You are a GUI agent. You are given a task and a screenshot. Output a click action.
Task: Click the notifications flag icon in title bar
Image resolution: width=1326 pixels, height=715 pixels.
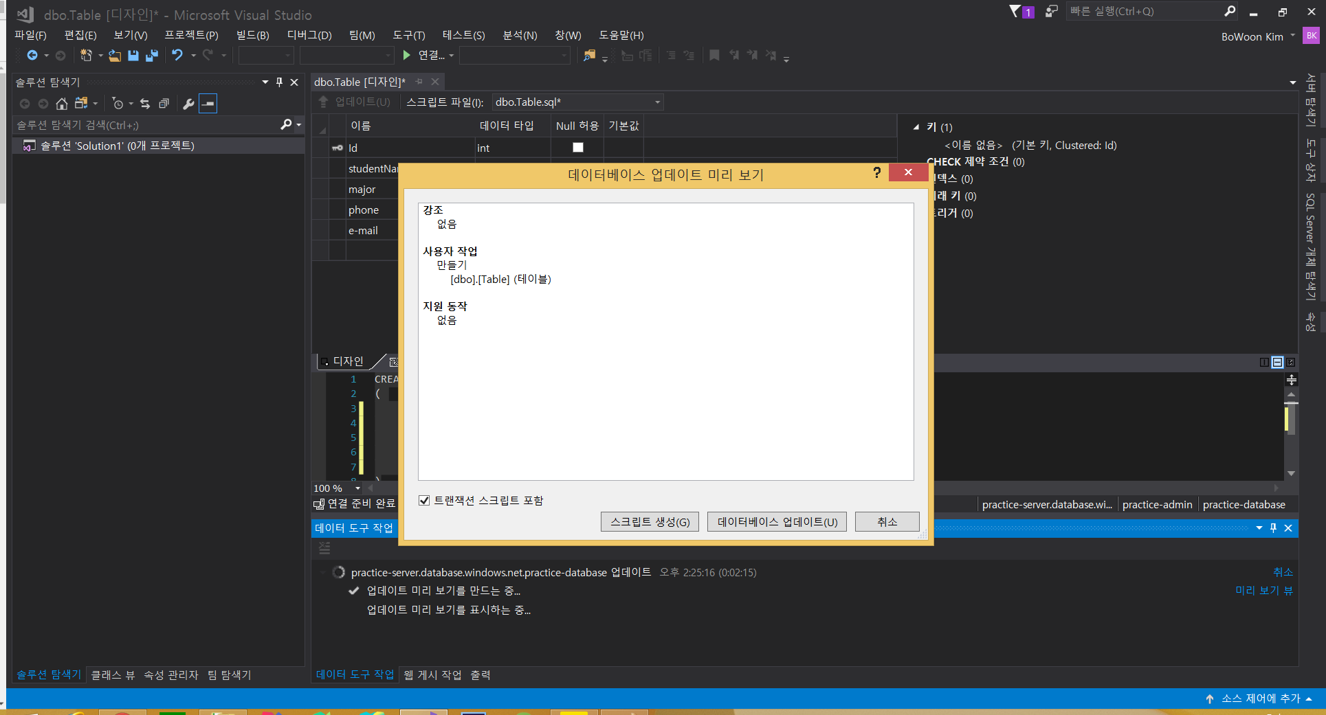point(1015,11)
